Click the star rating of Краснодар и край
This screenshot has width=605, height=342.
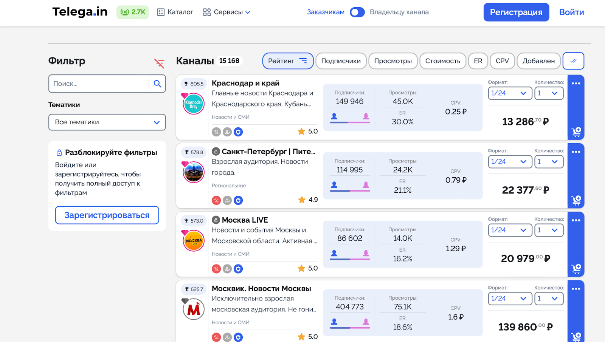point(307,132)
